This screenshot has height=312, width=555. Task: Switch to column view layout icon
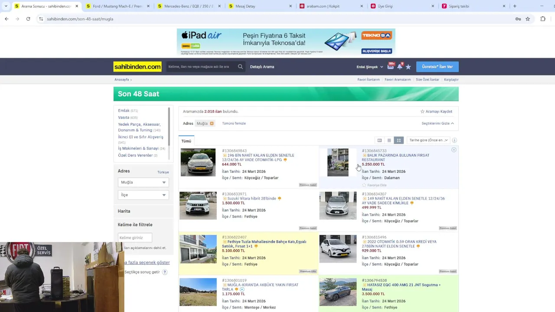click(379, 140)
